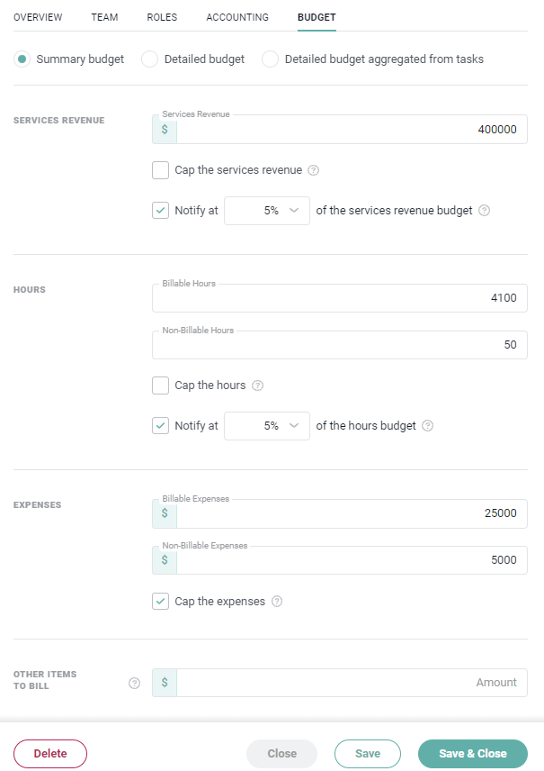Toggle Notify at checkbox for hours budget
Viewport: 544px width, 771px height.
(161, 426)
